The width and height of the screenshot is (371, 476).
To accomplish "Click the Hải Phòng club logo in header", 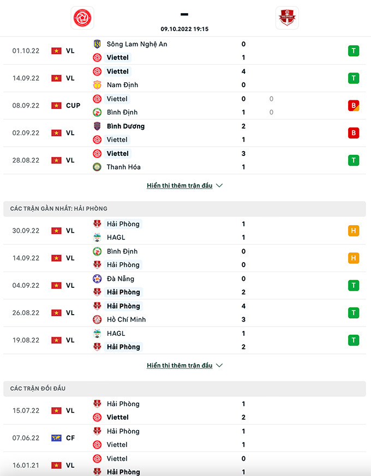I will pyautogui.click(x=287, y=18).
